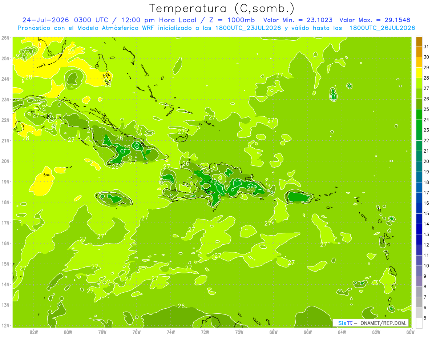Click the color scale label 20
The width and height of the screenshot is (436, 337).
[427, 161]
